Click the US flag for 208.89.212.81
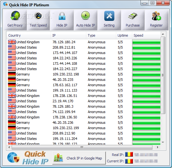 point(12,47)
